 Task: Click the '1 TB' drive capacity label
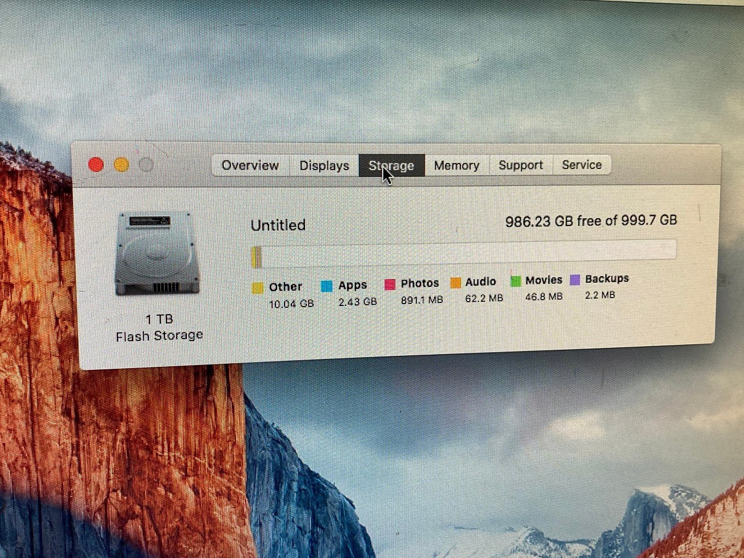[x=159, y=320]
